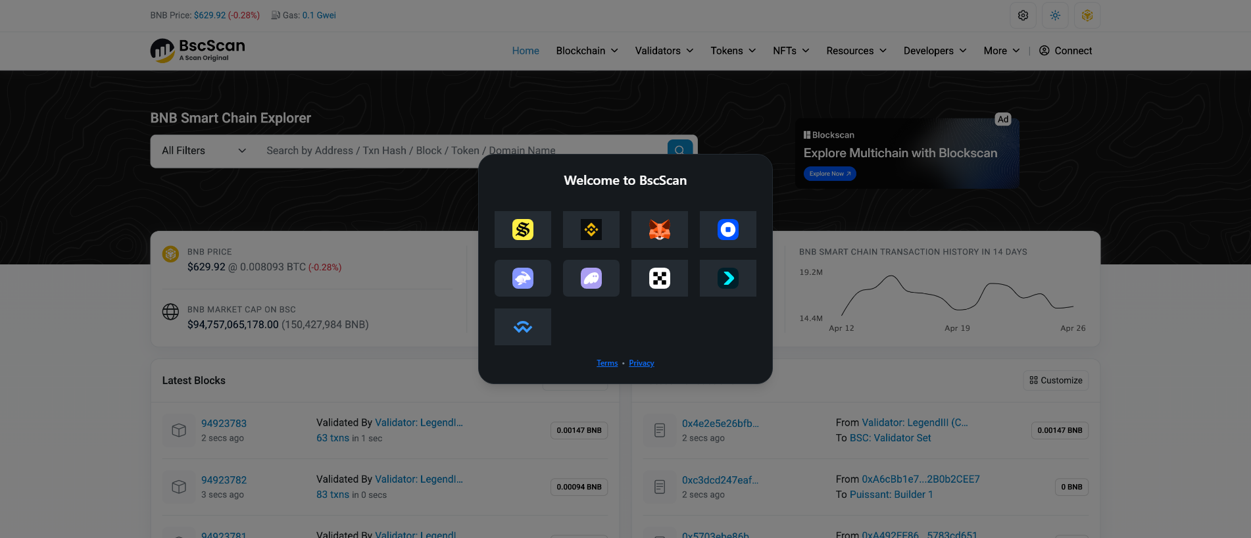Choose the yellow S wallet option
Screen dimensions: 1251x538
tap(523, 230)
